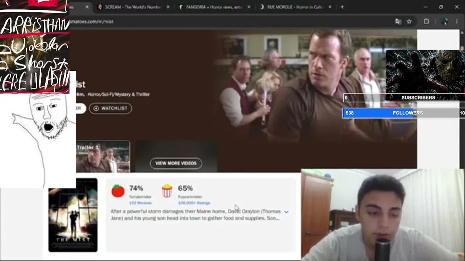
Task: Close the FANGORIA tab
Action: pos(249,7)
